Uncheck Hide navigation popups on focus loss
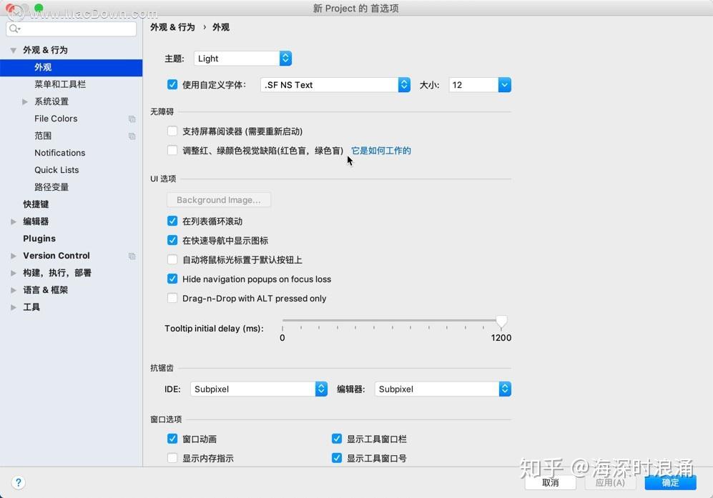The width and height of the screenshot is (713, 498). pos(172,279)
